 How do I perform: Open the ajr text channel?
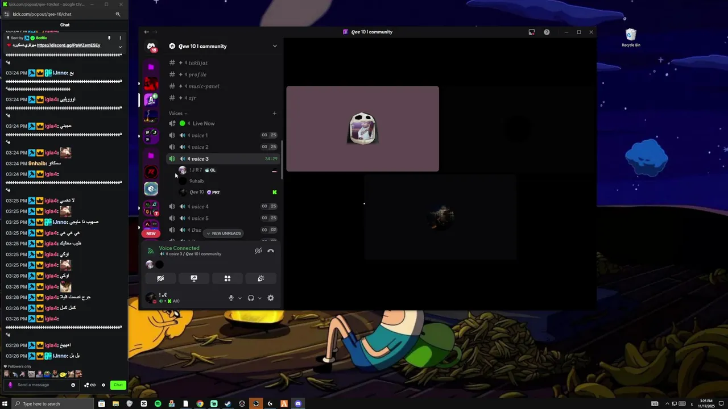(x=223, y=98)
